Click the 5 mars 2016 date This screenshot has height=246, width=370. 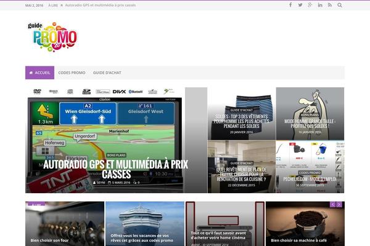[x=119, y=183]
